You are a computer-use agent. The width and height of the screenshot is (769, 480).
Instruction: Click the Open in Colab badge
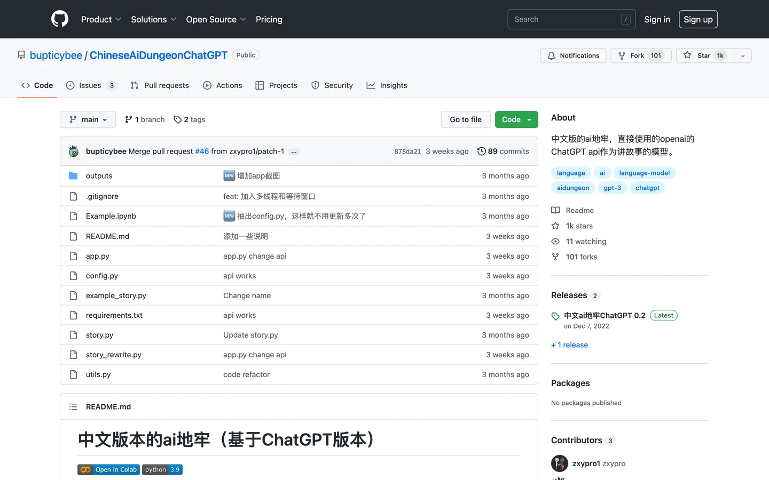pos(108,469)
